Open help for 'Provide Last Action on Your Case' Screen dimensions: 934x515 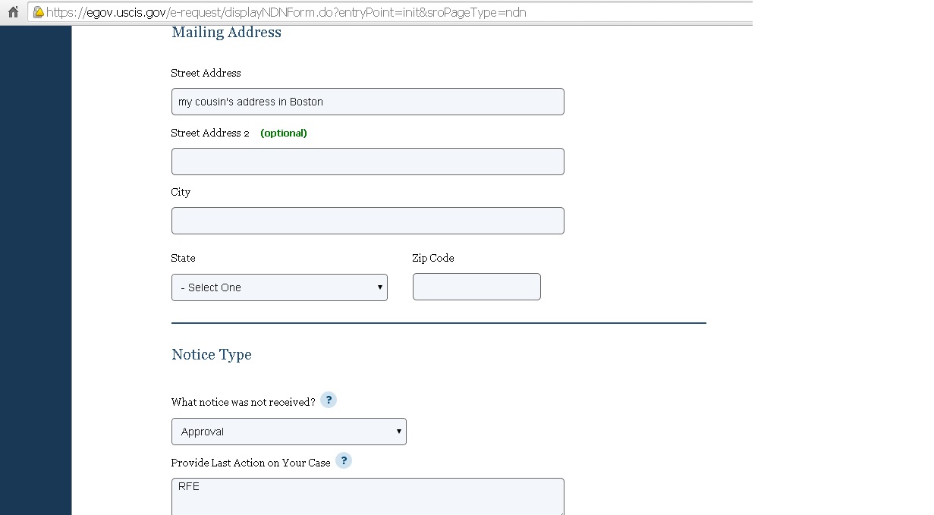pos(344,461)
